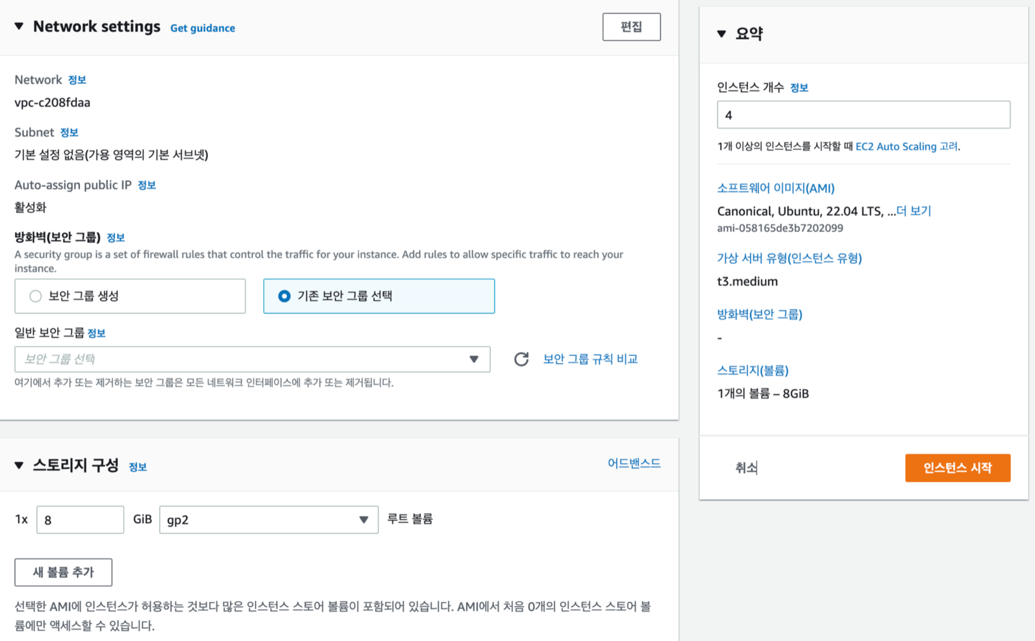Click the 편집 button in Network settings

pyautogui.click(x=631, y=27)
